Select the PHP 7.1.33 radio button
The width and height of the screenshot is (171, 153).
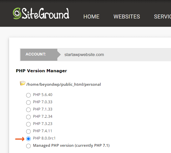tap(28, 110)
